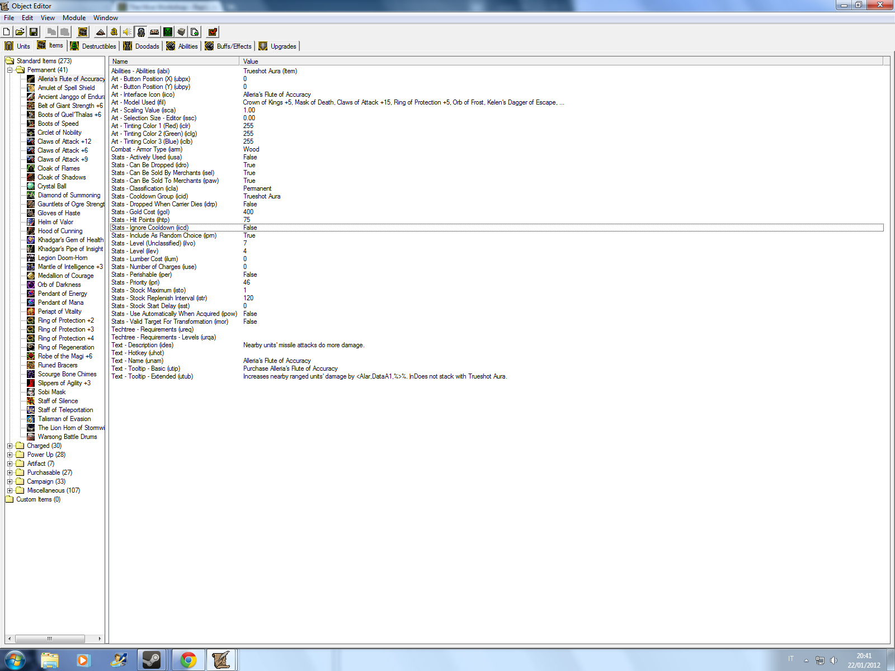The width and height of the screenshot is (895, 671).
Task: Open map using the folder icon
Action: click(x=20, y=32)
